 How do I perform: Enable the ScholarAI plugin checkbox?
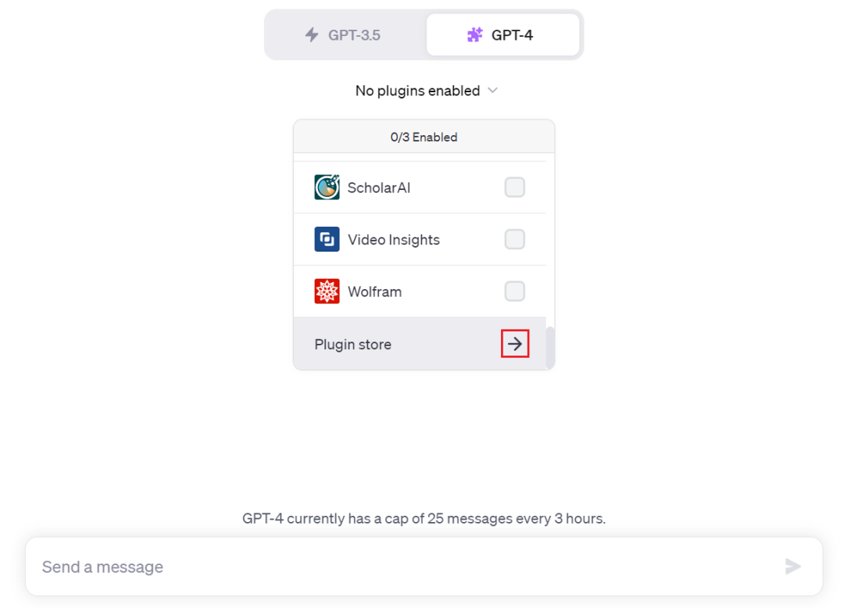tap(514, 188)
